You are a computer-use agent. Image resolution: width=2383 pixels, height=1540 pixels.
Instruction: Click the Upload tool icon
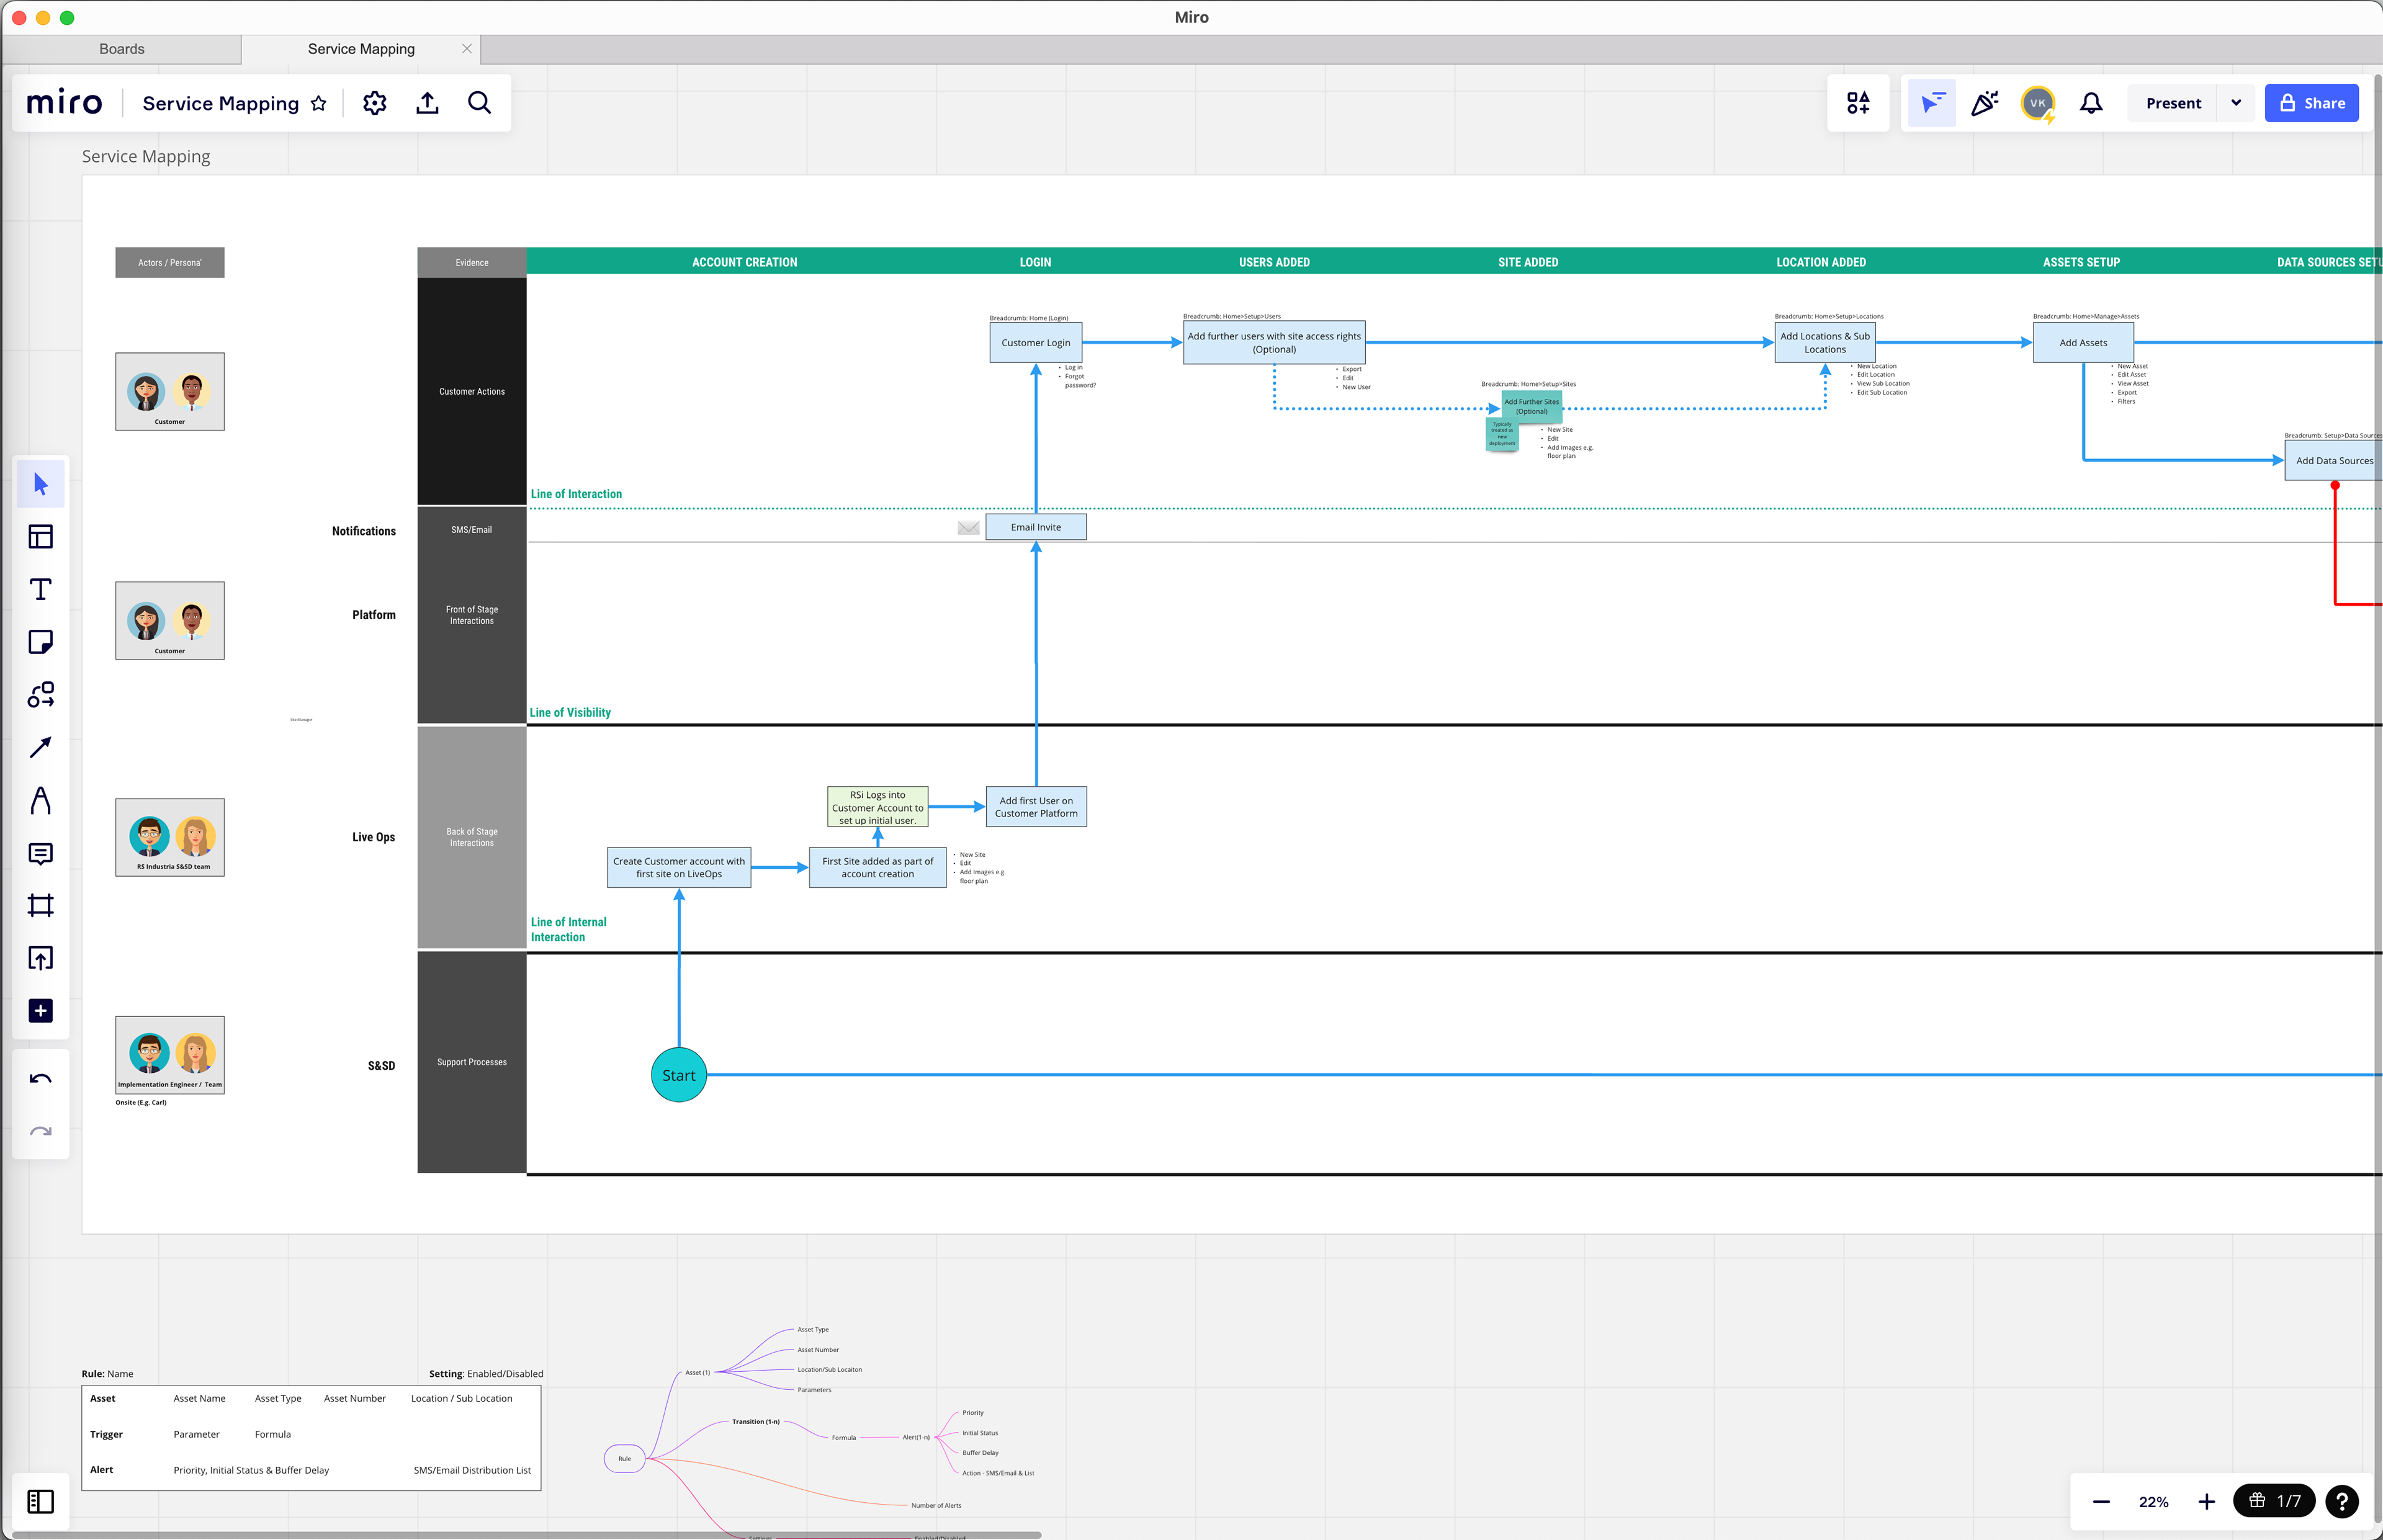pos(40,958)
